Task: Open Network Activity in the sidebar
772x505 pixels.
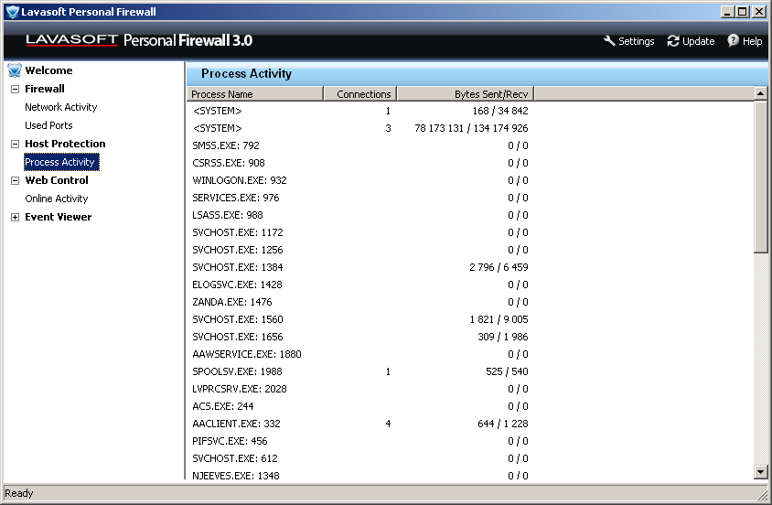Action: point(60,107)
